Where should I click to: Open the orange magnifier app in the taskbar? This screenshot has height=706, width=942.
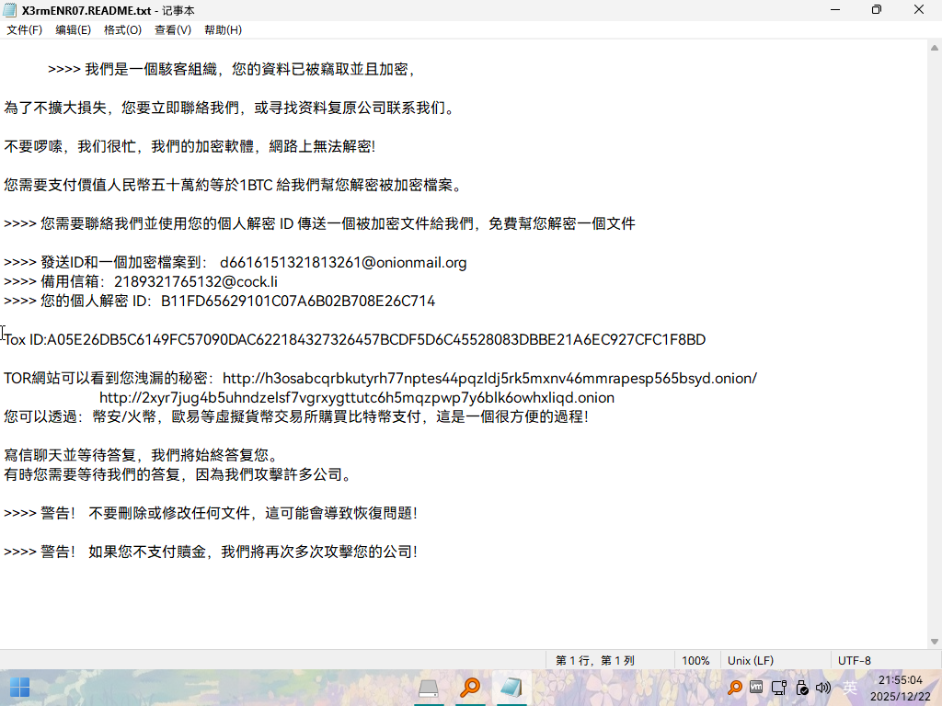pyautogui.click(x=470, y=688)
